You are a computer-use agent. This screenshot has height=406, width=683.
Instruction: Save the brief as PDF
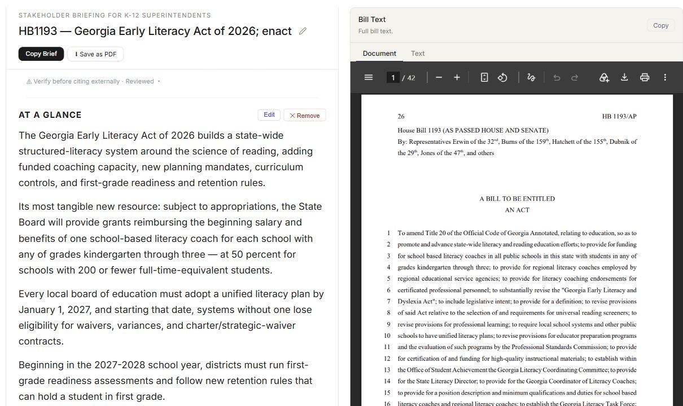tap(95, 54)
